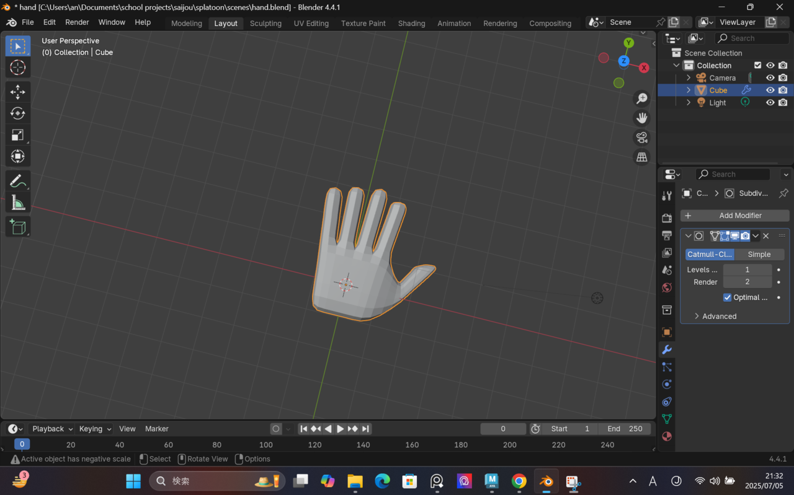794x495 pixels.
Task: Open the Output properties tab
Action: pos(667,235)
